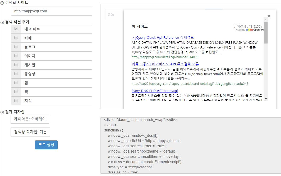
Task: Click the createElement('script') code line
Action: click(x=145, y=162)
